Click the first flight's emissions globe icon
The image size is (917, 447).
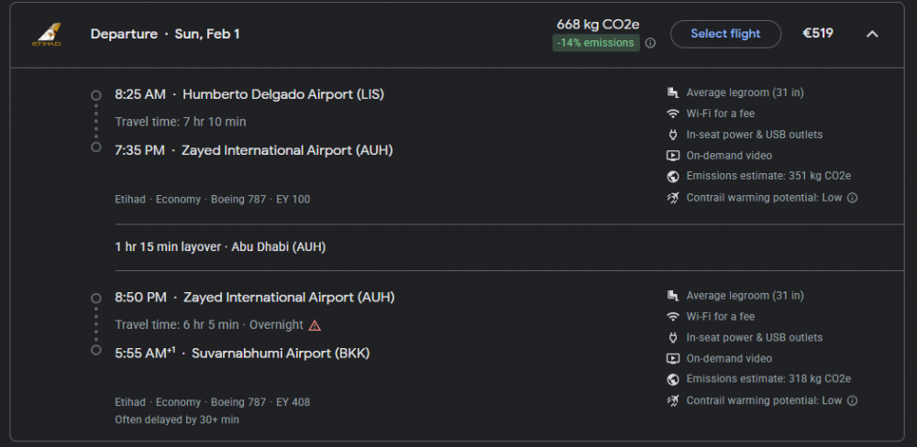[673, 177]
